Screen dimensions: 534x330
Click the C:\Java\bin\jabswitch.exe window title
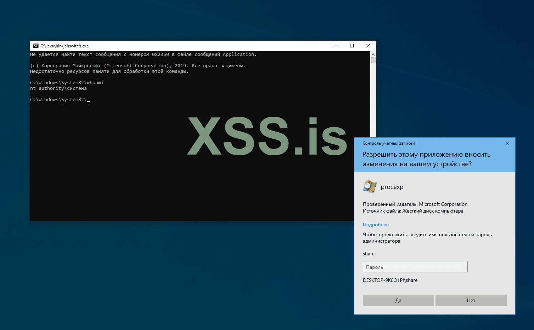pos(64,46)
